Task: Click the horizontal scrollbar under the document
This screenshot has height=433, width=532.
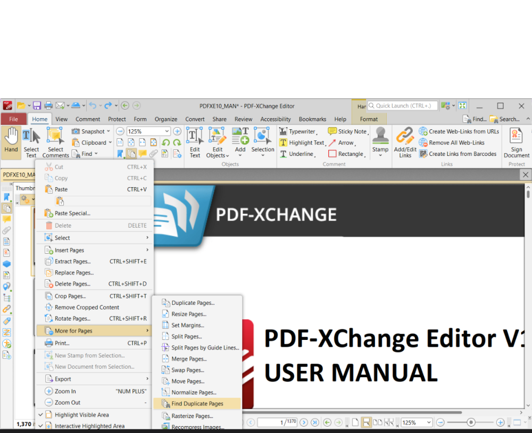Action: (353, 412)
